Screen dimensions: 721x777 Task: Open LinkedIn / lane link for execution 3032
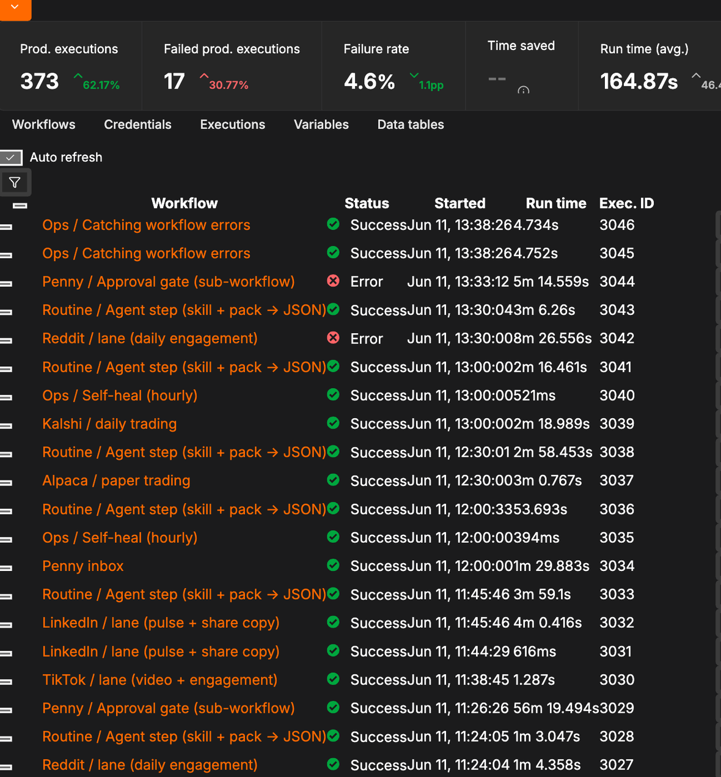[x=161, y=623]
